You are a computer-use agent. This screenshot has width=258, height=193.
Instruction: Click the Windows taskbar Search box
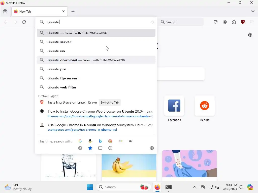123,187
